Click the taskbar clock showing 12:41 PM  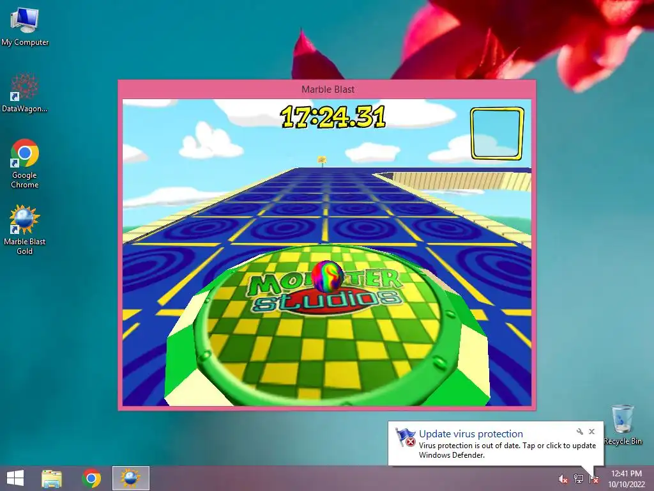[x=627, y=479]
